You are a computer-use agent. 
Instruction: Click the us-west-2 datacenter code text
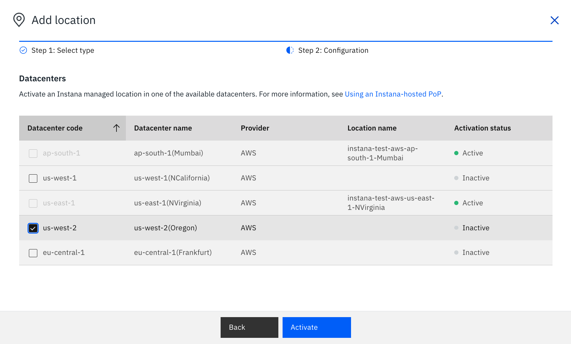pos(60,228)
